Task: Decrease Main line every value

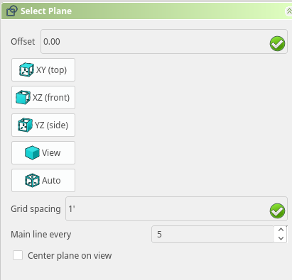Action: pos(281,238)
